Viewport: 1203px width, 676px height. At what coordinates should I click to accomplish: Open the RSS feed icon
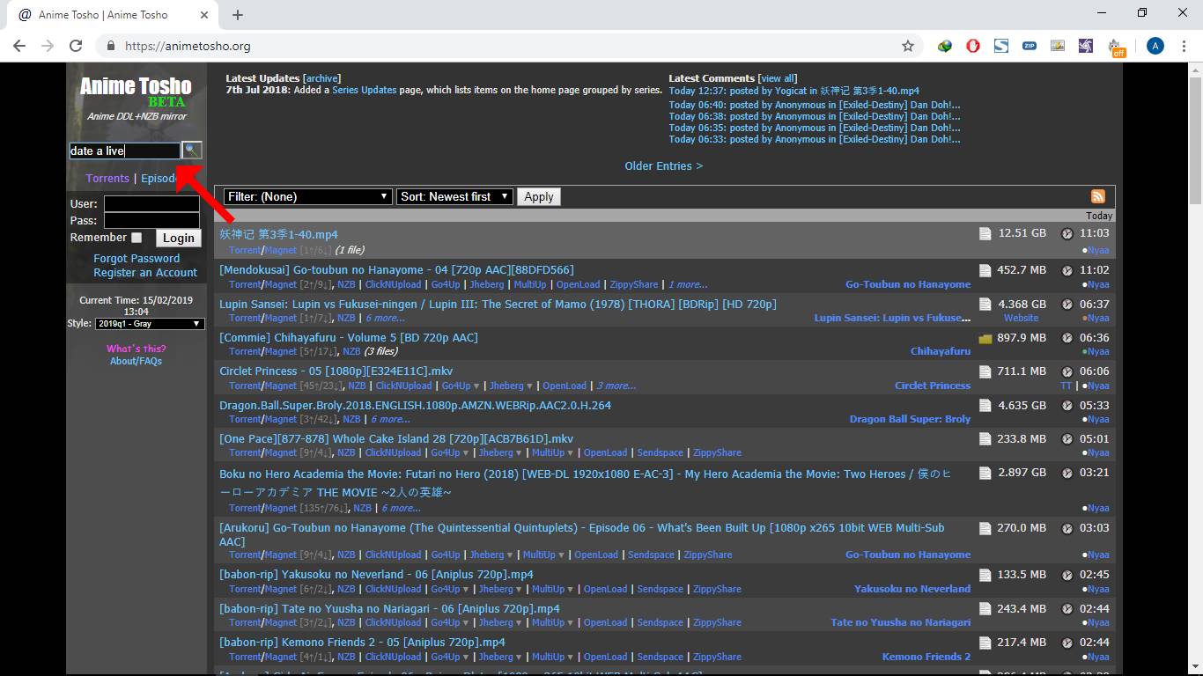point(1097,197)
